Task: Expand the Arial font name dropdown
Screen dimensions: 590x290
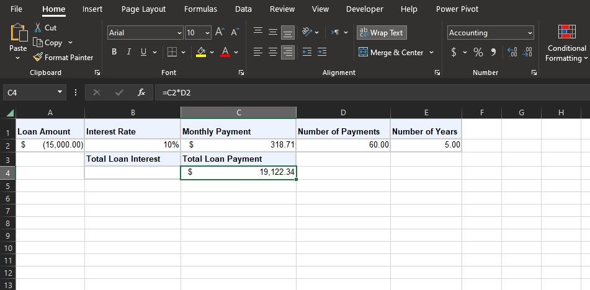Action: click(179, 33)
